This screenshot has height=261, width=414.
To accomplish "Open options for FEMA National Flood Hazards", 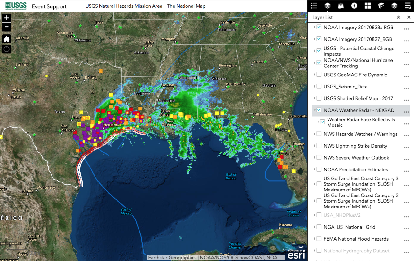I will pos(406,241).
